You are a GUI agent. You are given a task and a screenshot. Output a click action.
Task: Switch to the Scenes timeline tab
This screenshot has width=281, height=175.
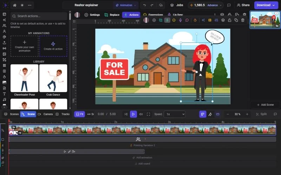click(12, 114)
